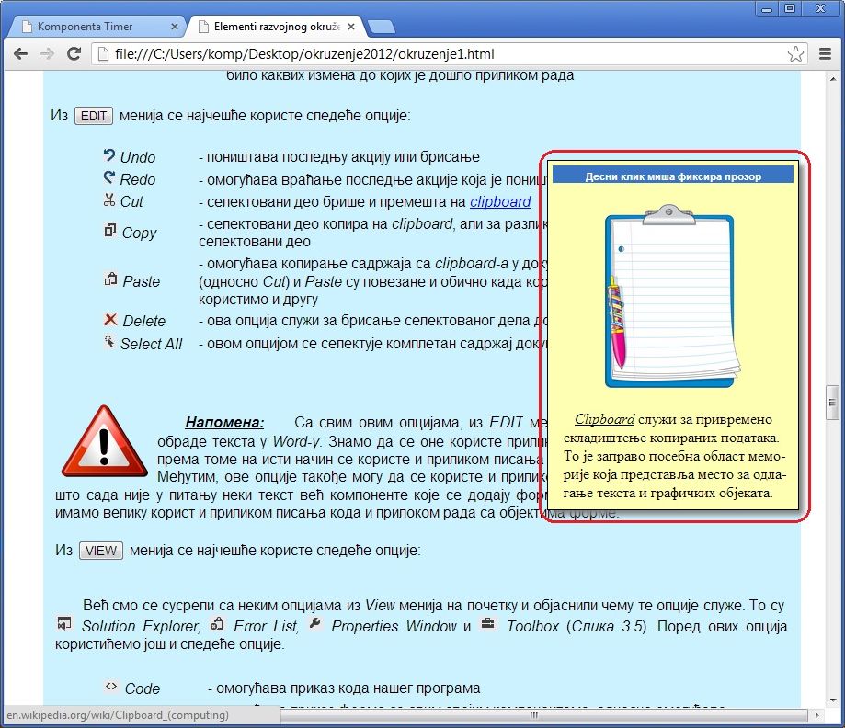Click the clipboard picture in the popup
The width and height of the screenshot is (845, 728).
(671, 299)
